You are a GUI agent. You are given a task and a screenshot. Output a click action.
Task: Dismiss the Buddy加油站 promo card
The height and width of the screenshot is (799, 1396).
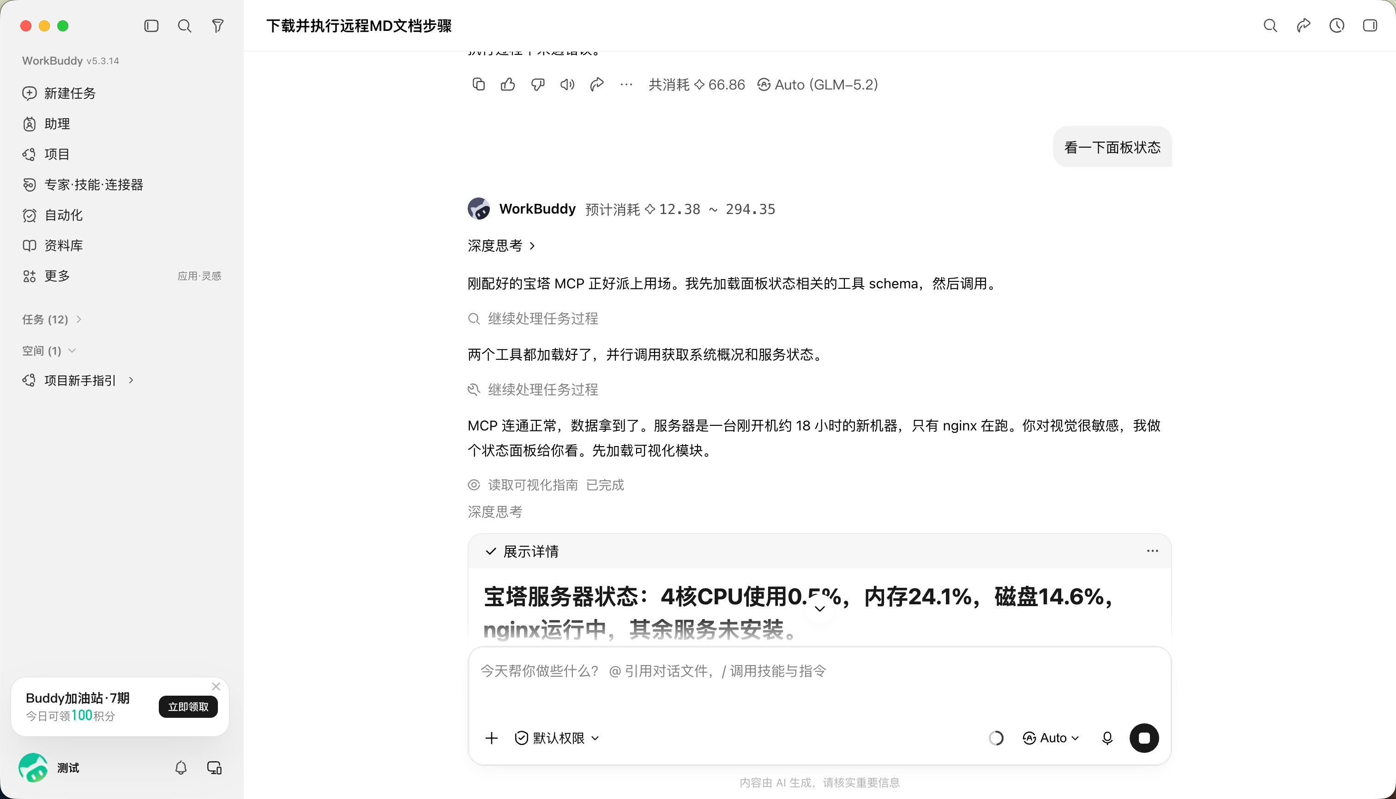(216, 686)
